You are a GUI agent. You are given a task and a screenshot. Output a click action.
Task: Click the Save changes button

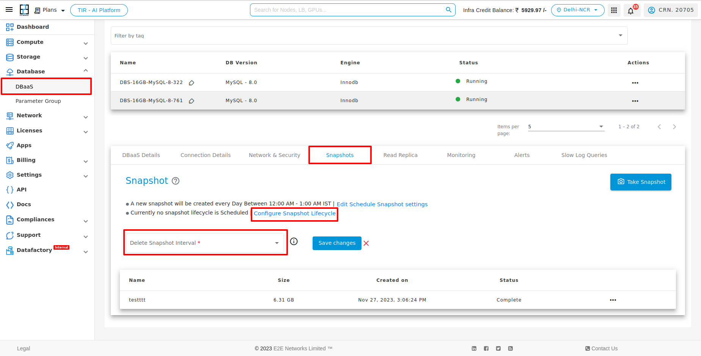337,243
